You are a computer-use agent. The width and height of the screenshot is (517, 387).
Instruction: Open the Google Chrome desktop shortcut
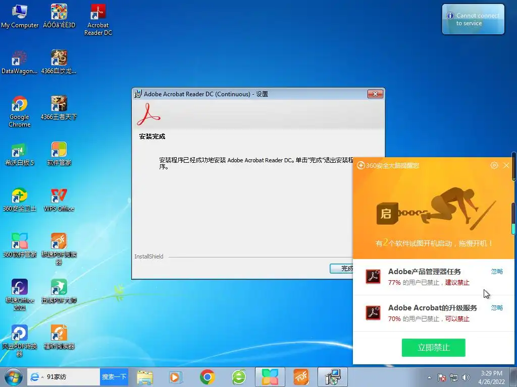(20, 112)
